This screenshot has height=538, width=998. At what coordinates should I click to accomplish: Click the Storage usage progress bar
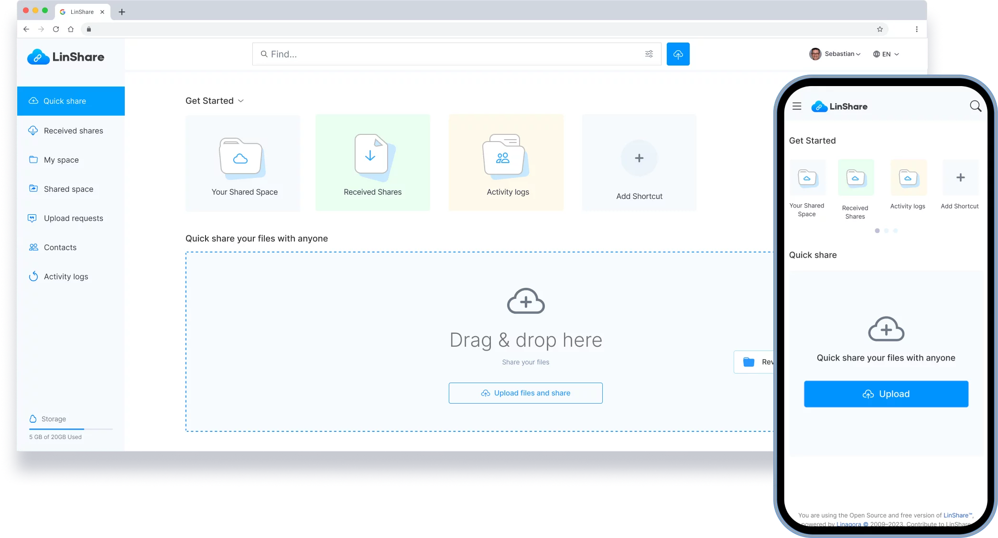coord(71,429)
